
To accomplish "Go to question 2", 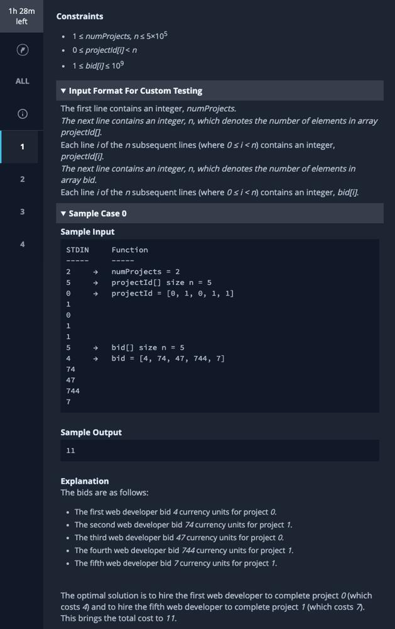I will click(22, 179).
